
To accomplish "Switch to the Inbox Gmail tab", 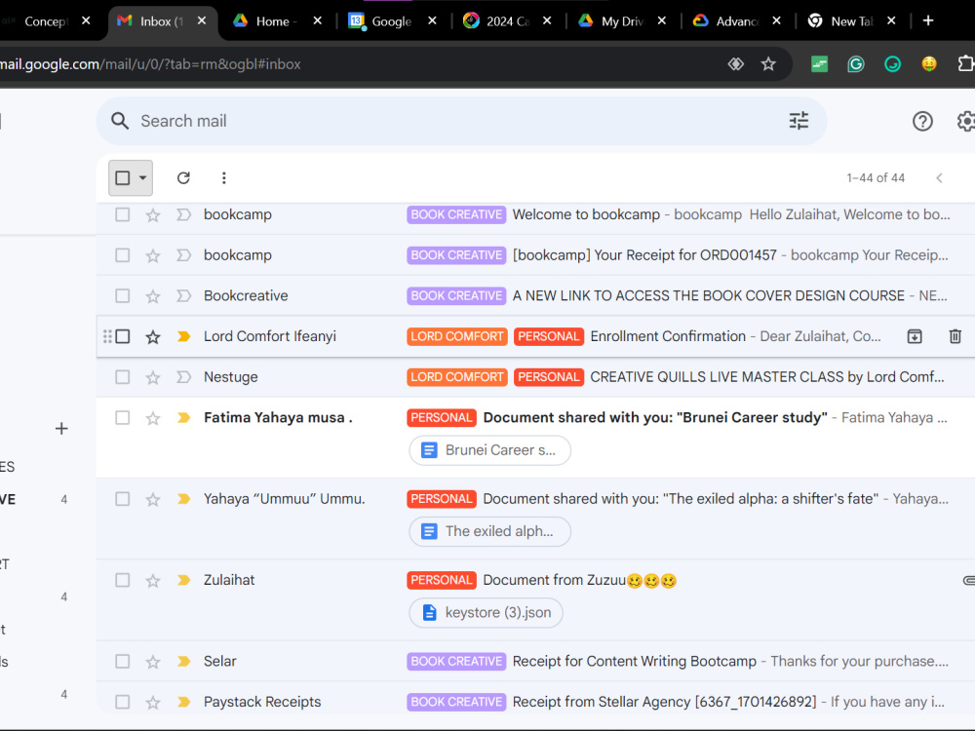I will click(162, 21).
